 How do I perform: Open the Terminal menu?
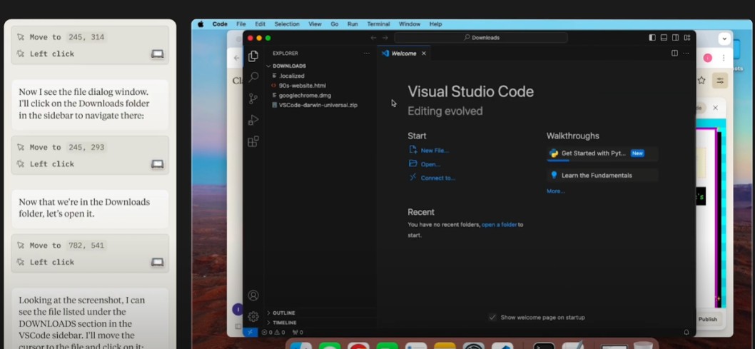pyautogui.click(x=378, y=24)
